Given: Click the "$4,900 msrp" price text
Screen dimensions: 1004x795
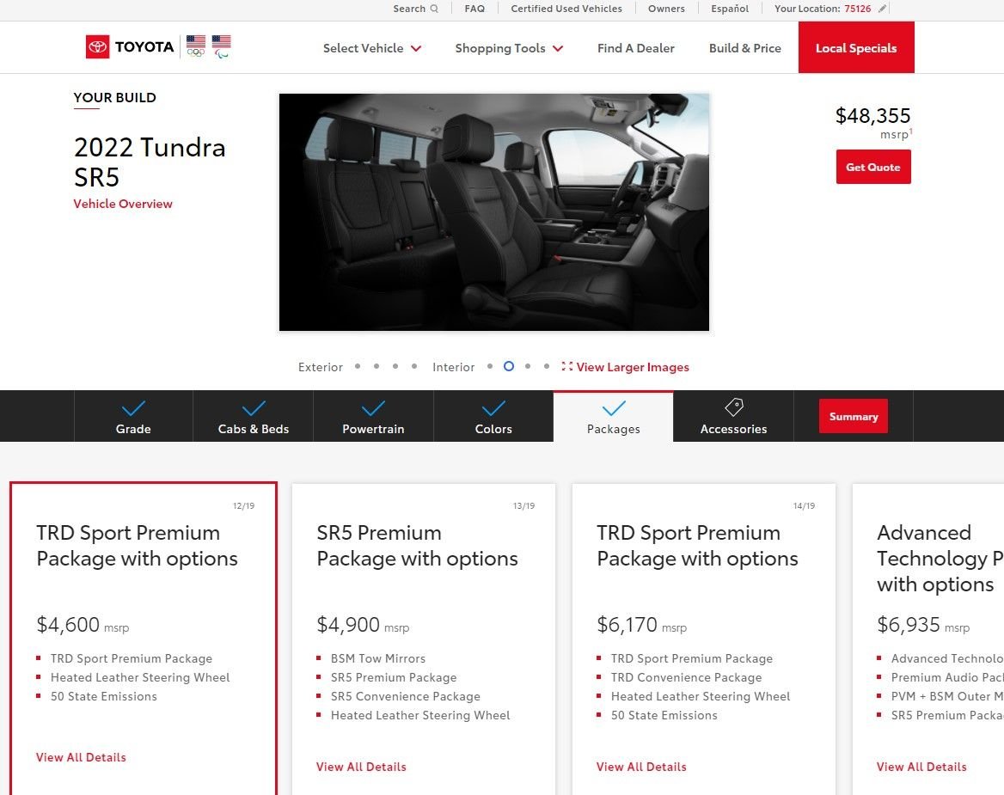Looking at the screenshot, I should 363,624.
